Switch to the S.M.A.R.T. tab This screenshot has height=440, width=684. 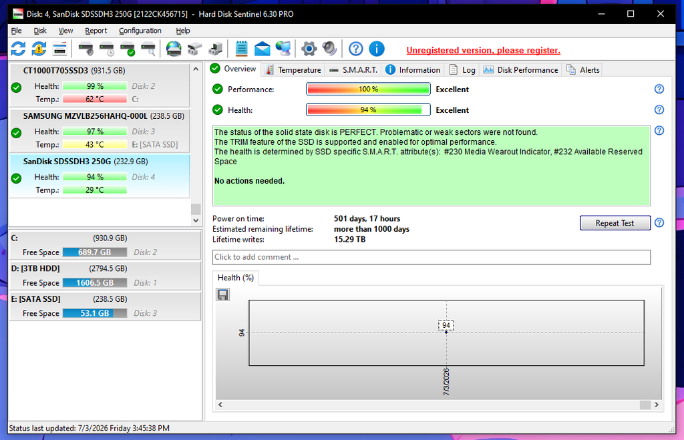(x=353, y=69)
